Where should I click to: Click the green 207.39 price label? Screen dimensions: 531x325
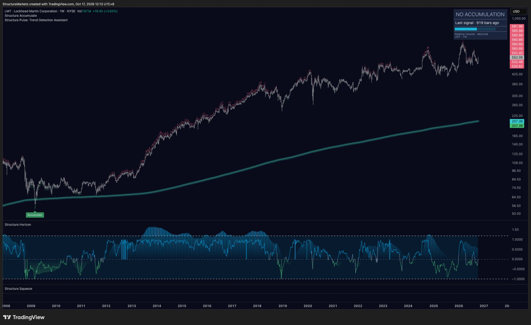(x=517, y=126)
